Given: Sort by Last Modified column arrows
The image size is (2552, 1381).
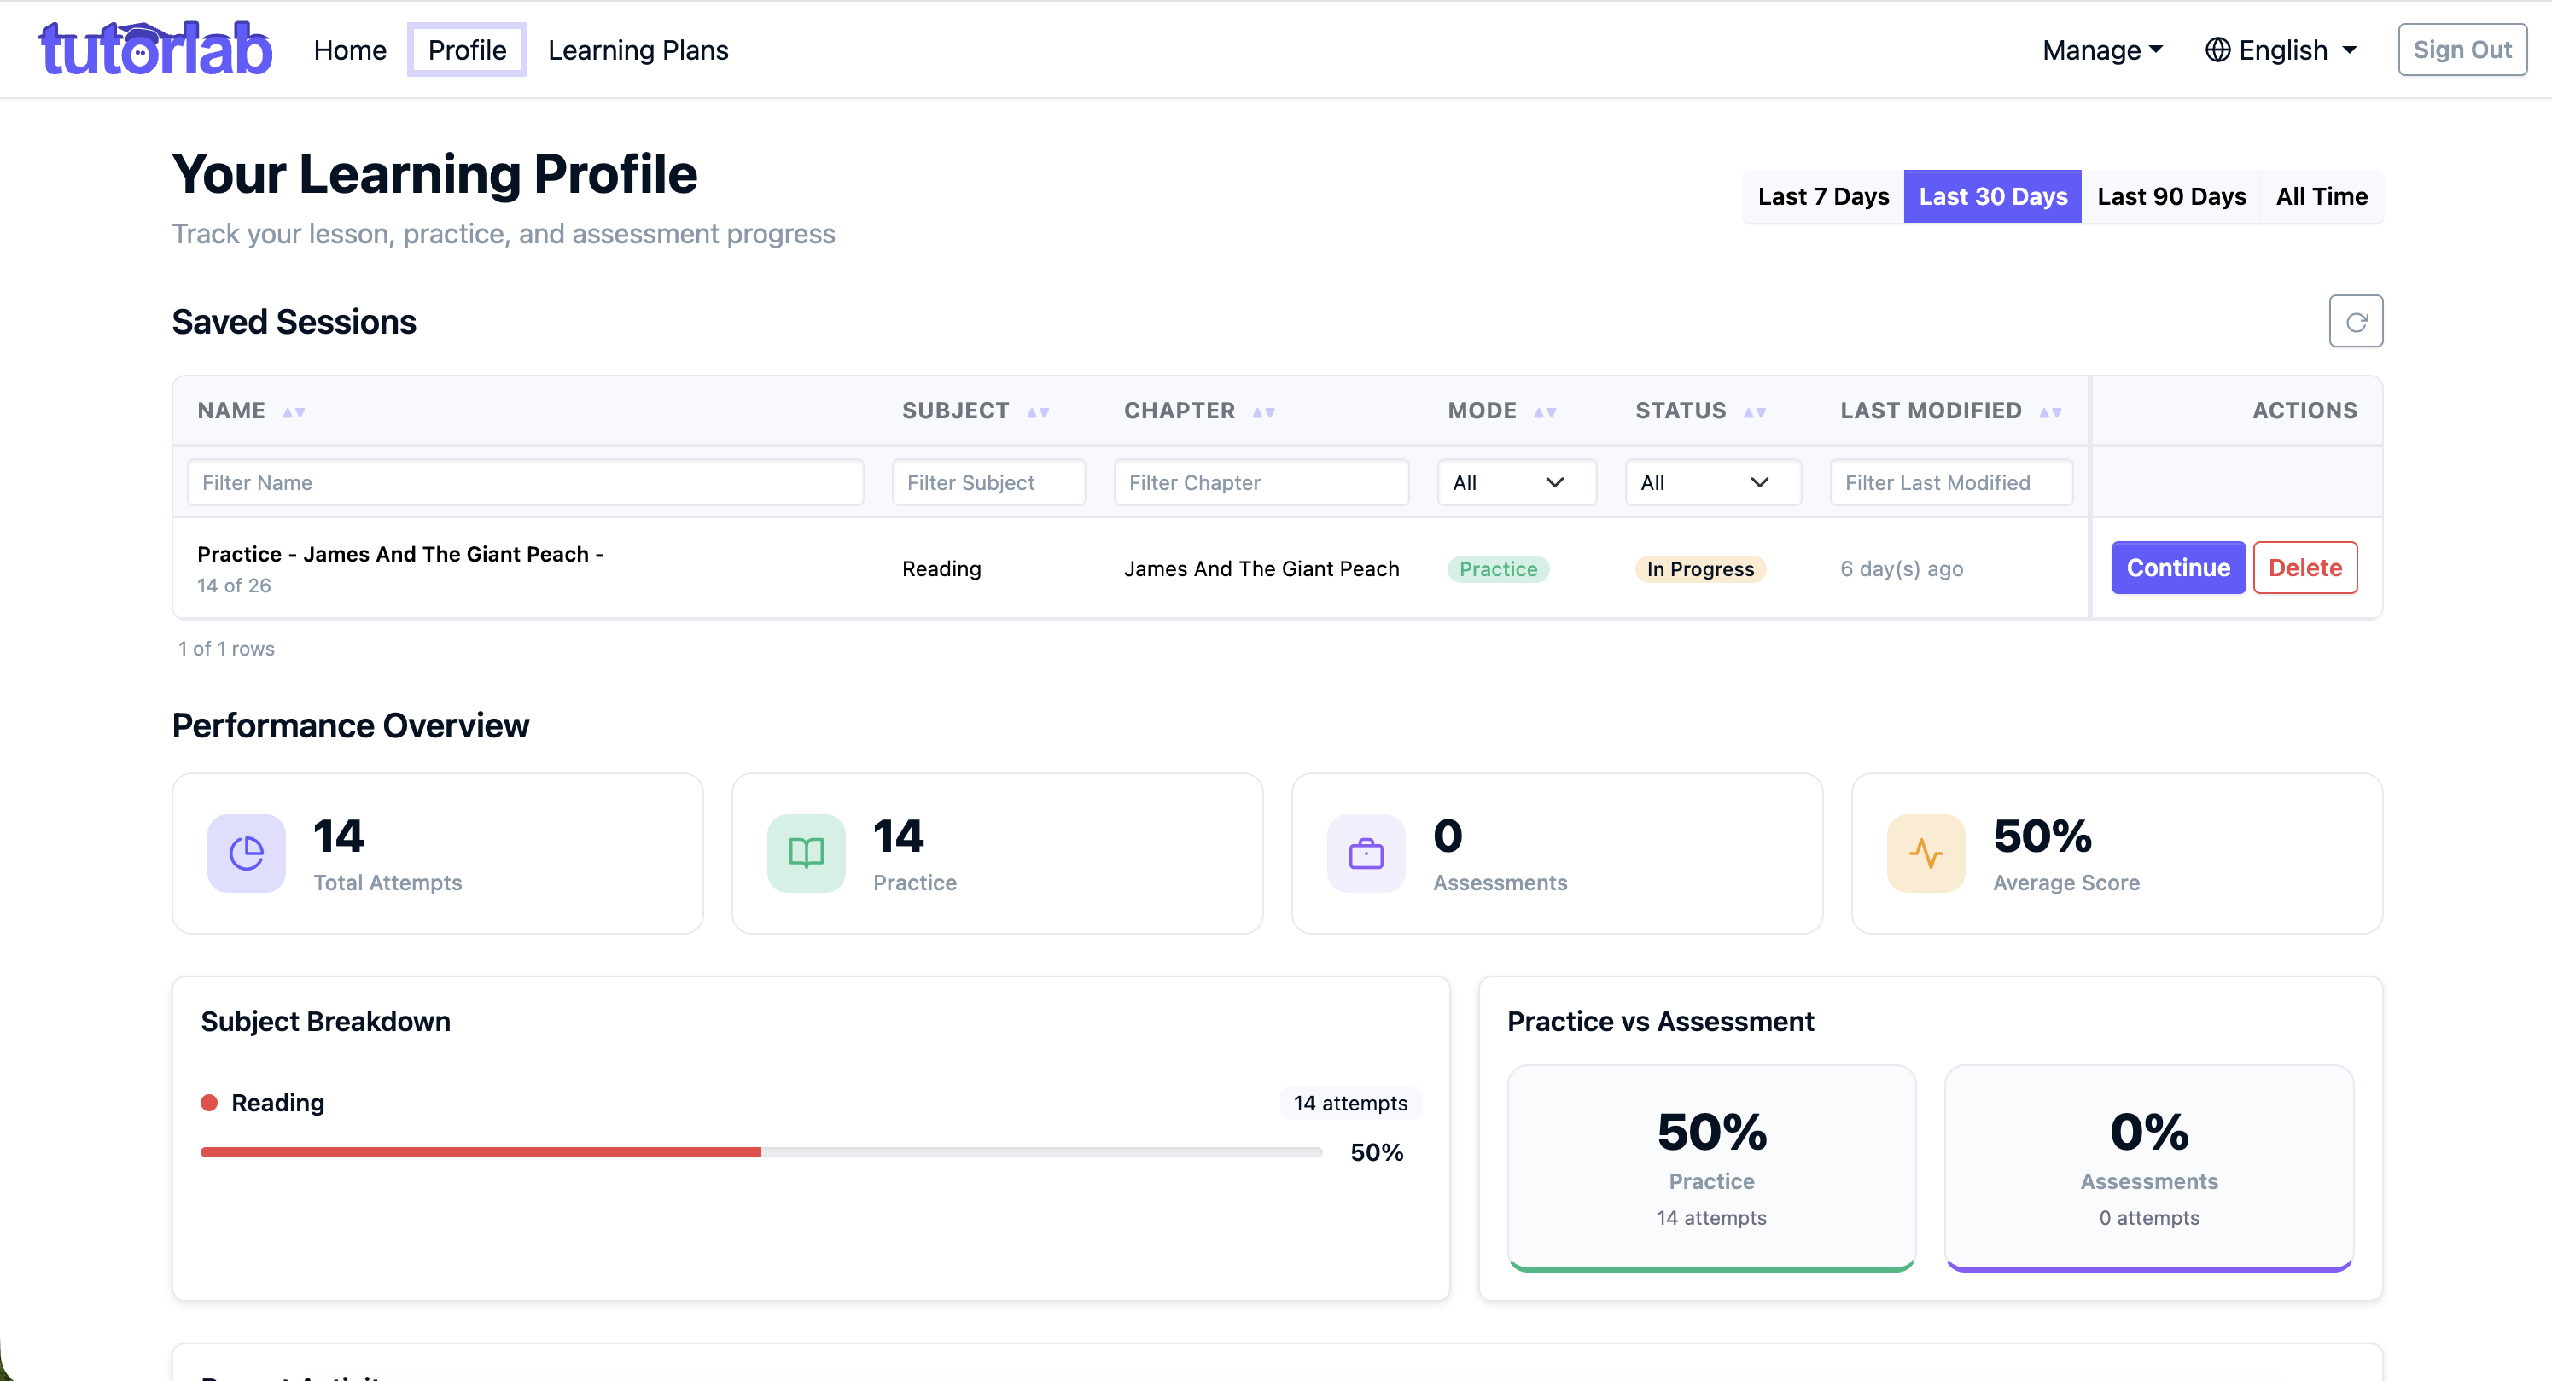Looking at the screenshot, I should tap(2050, 412).
